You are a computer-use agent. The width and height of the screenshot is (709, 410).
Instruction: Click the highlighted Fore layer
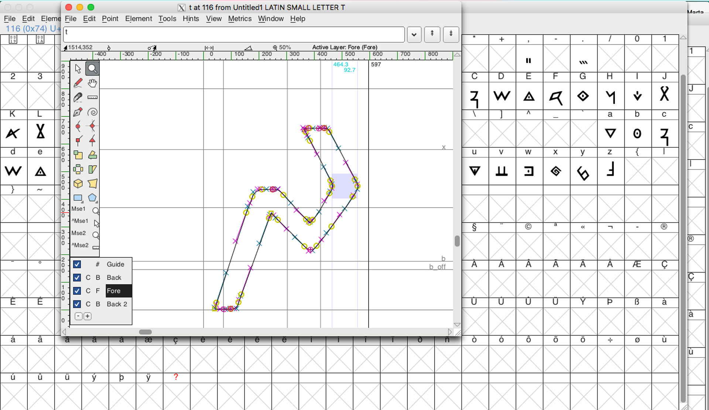click(119, 291)
